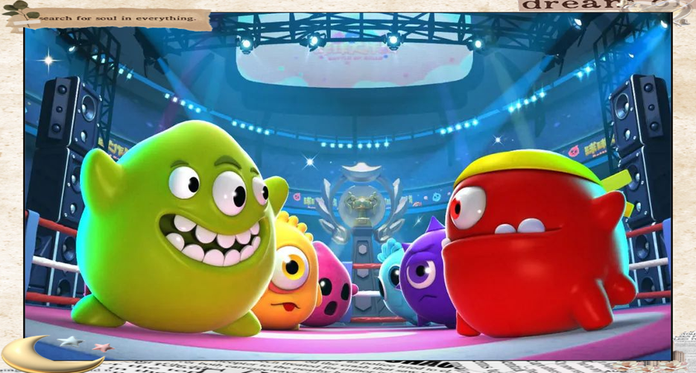Click the silver star beside the moon
This screenshot has width=696, height=373.
click(71, 341)
